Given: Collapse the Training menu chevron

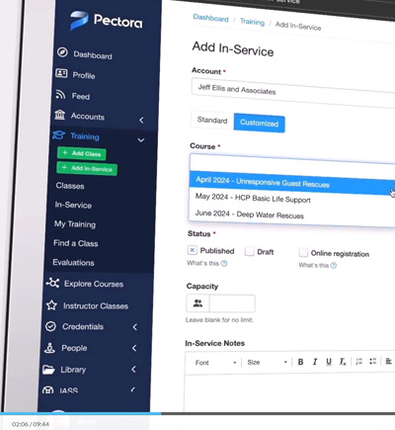Looking at the screenshot, I should 141,140.
